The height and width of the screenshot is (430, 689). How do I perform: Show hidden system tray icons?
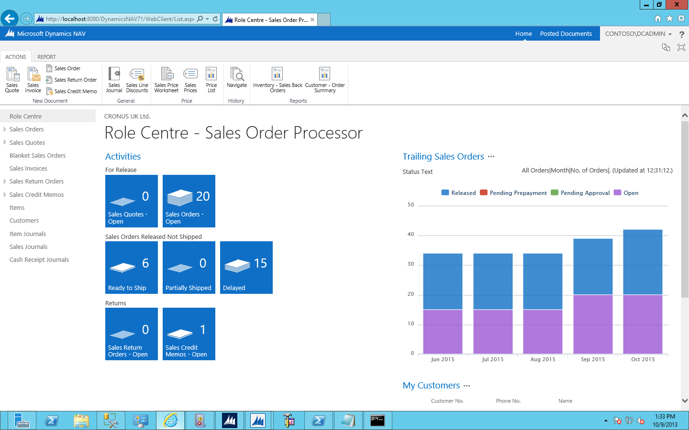pos(606,421)
